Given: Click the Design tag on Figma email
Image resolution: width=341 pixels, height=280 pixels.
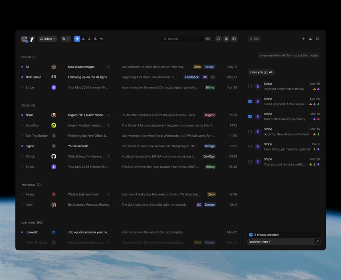Looking at the screenshot, I should click(210, 146).
